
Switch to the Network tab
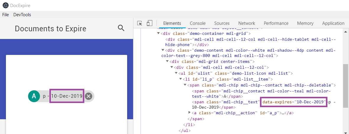click(247, 23)
